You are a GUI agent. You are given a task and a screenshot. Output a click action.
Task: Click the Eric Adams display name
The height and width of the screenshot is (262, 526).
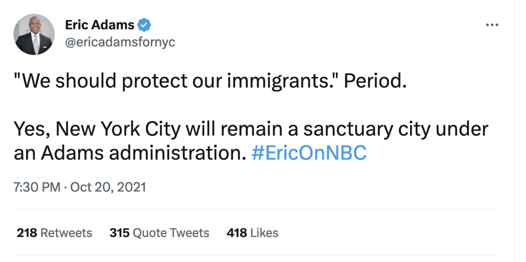[x=100, y=25]
